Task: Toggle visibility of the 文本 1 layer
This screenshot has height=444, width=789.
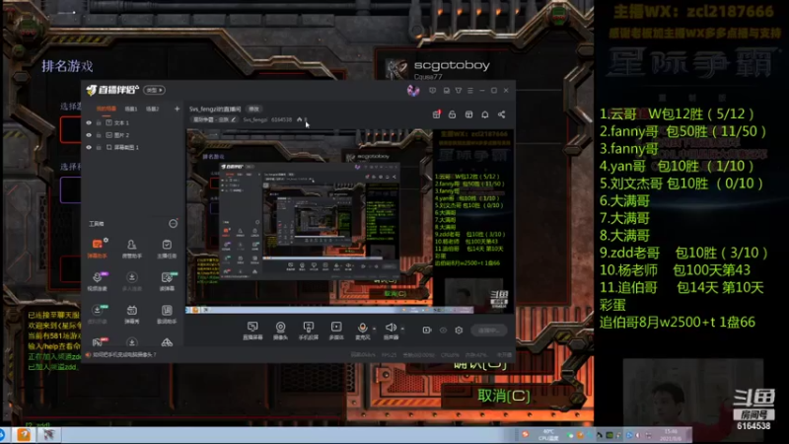Action: point(89,122)
